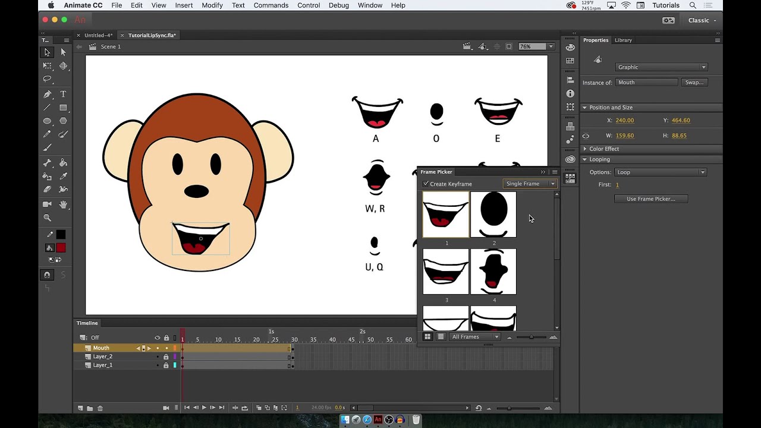This screenshot has height=428, width=761.
Task: Select the Eraser tool
Action: click(47, 190)
